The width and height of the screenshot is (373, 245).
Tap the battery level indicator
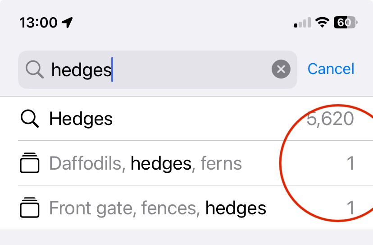pos(346,22)
